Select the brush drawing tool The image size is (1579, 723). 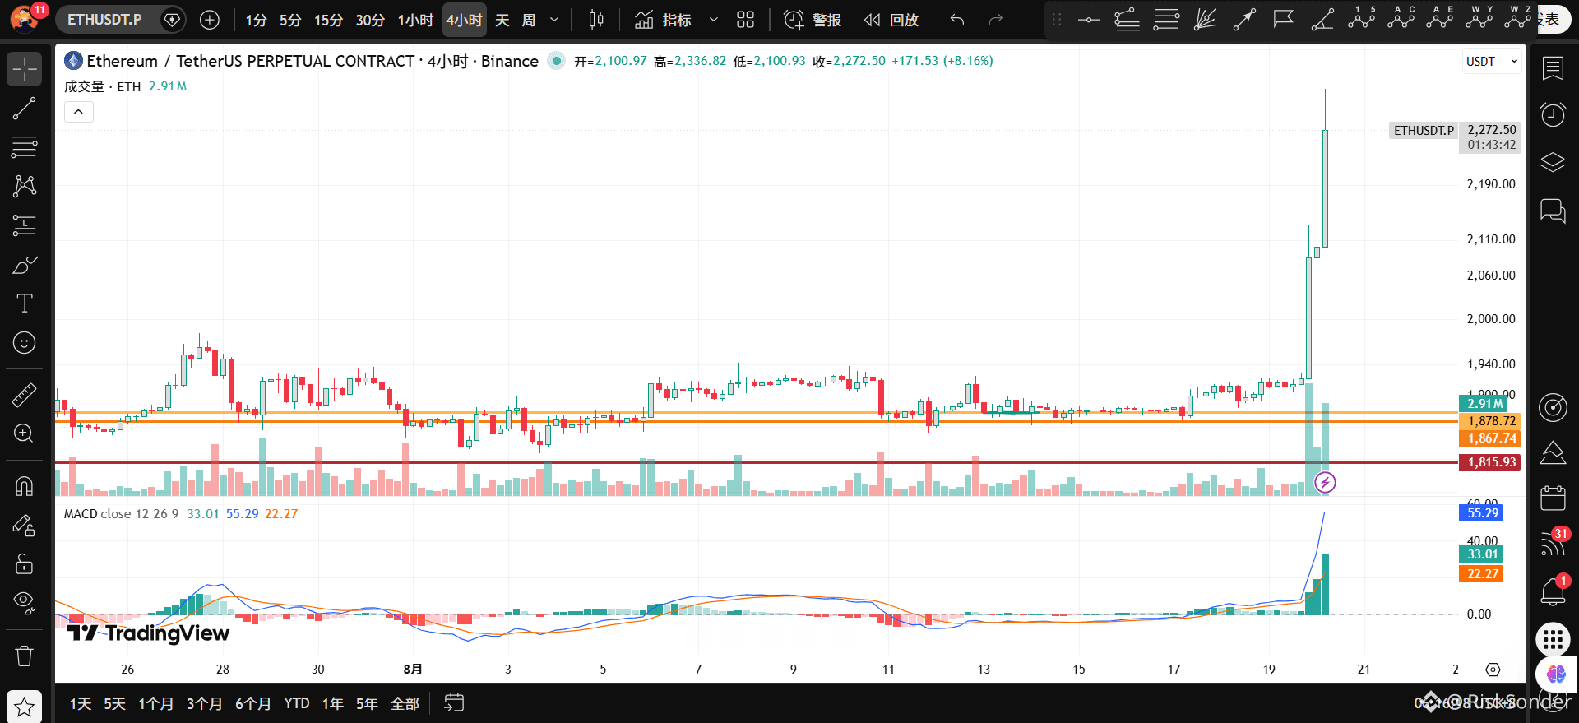[25, 265]
